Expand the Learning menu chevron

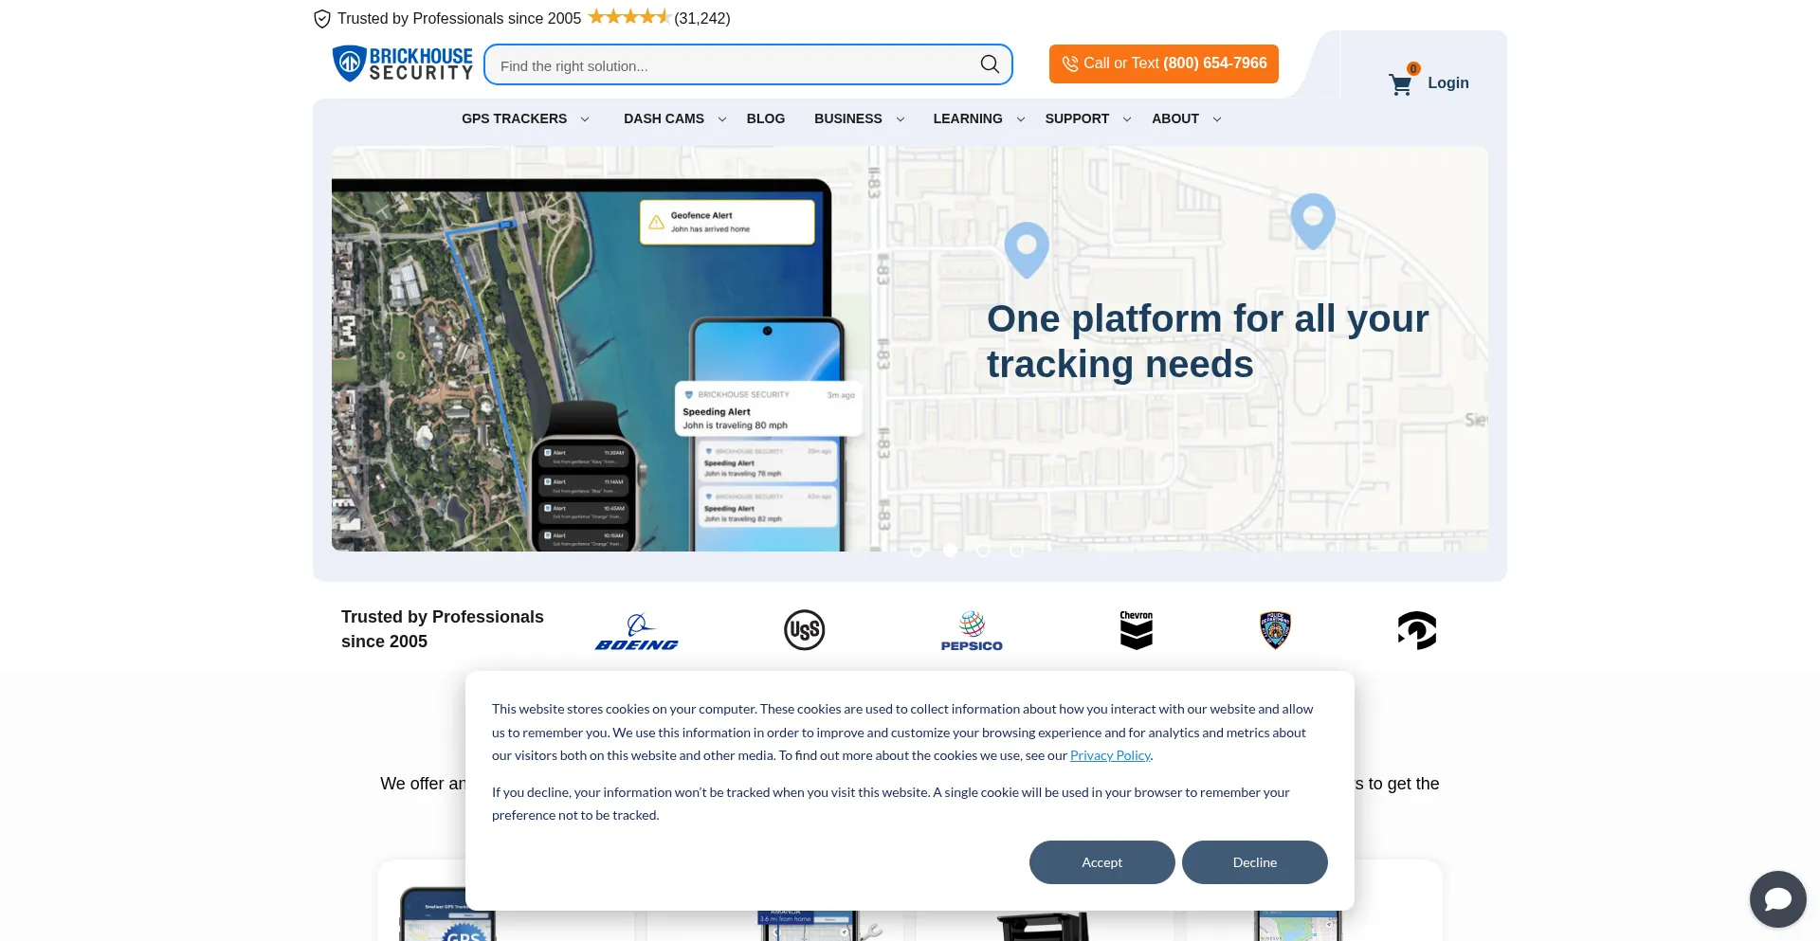click(1021, 119)
